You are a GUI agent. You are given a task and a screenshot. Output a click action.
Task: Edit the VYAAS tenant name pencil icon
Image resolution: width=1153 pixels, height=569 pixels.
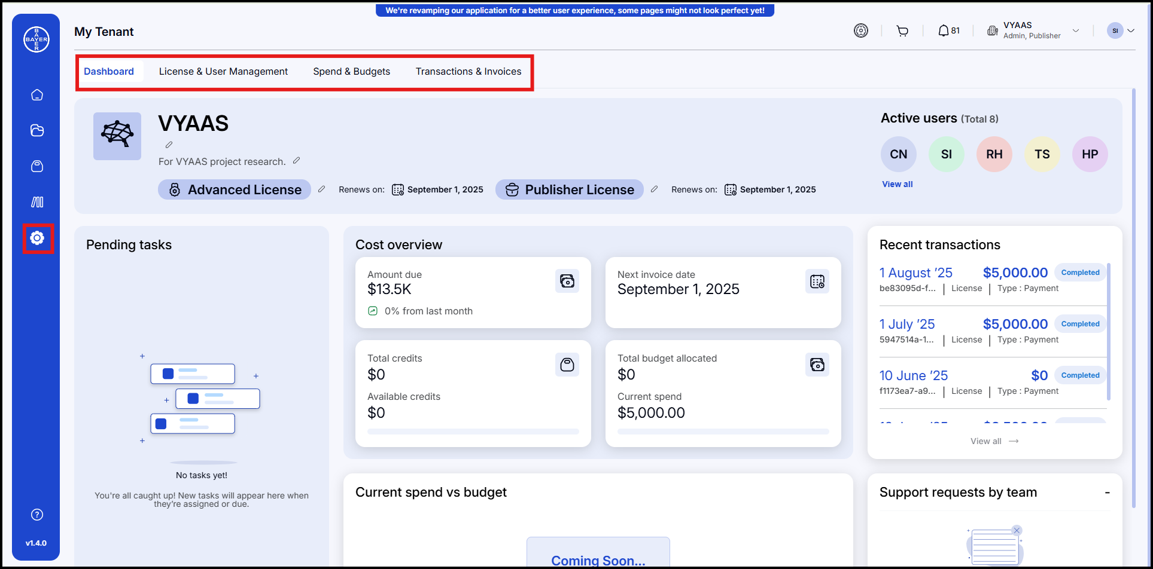(169, 145)
